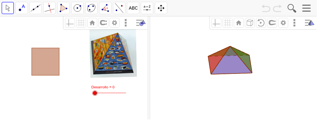Open the main hamburger menu
This screenshot has height=120, width=317.
click(x=306, y=8)
